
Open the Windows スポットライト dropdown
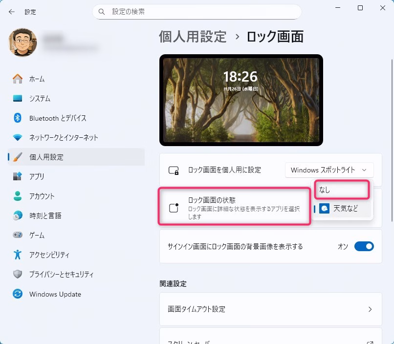click(329, 170)
